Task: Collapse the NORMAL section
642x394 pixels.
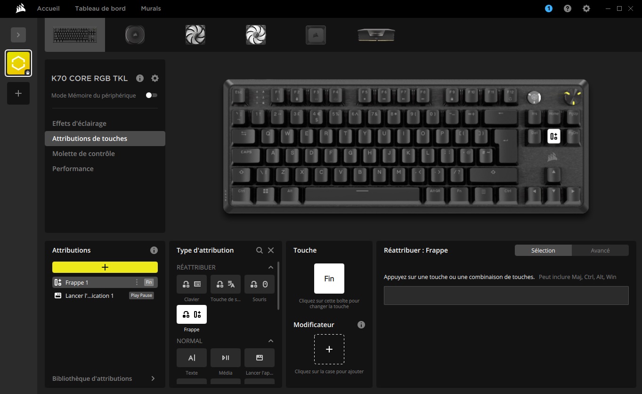Action: point(270,341)
